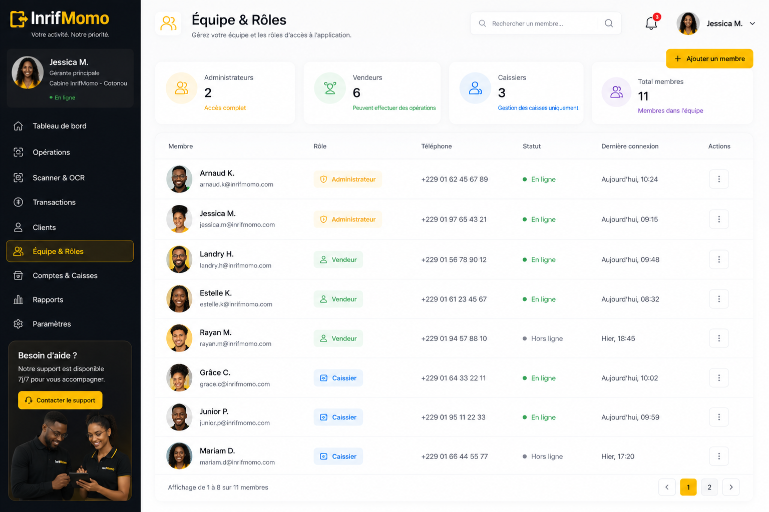Open Comptes & Caisses
The width and height of the screenshot is (769, 512).
pyautogui.click(x=70, y=275)
